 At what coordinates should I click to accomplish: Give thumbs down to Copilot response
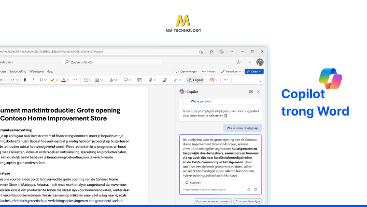pos(255,190)
